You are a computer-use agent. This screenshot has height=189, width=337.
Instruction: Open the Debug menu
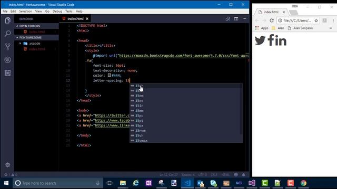(57, 12)
